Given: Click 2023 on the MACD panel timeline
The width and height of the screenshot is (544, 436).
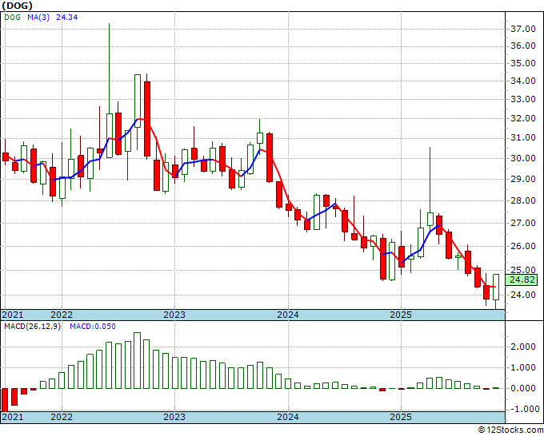Looking at the screenshot, I should [174, 416].
